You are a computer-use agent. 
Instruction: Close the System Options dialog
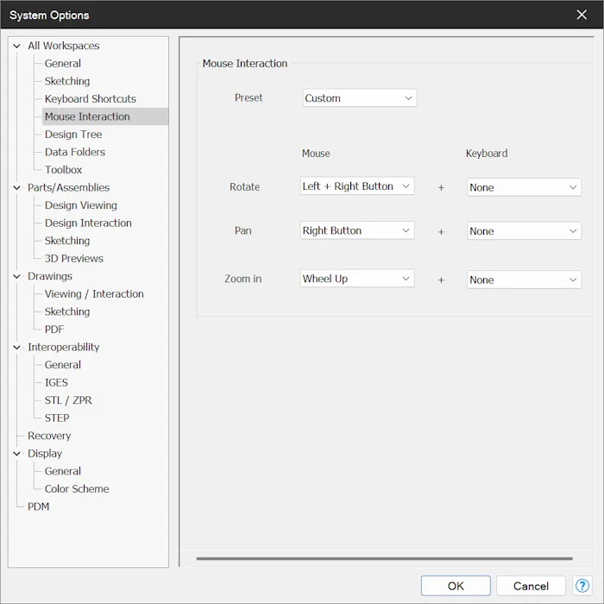(582, 15)
